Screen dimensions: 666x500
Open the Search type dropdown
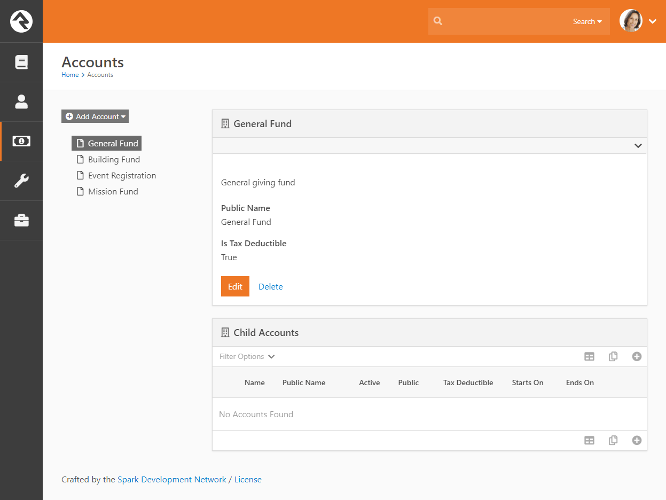587,21
